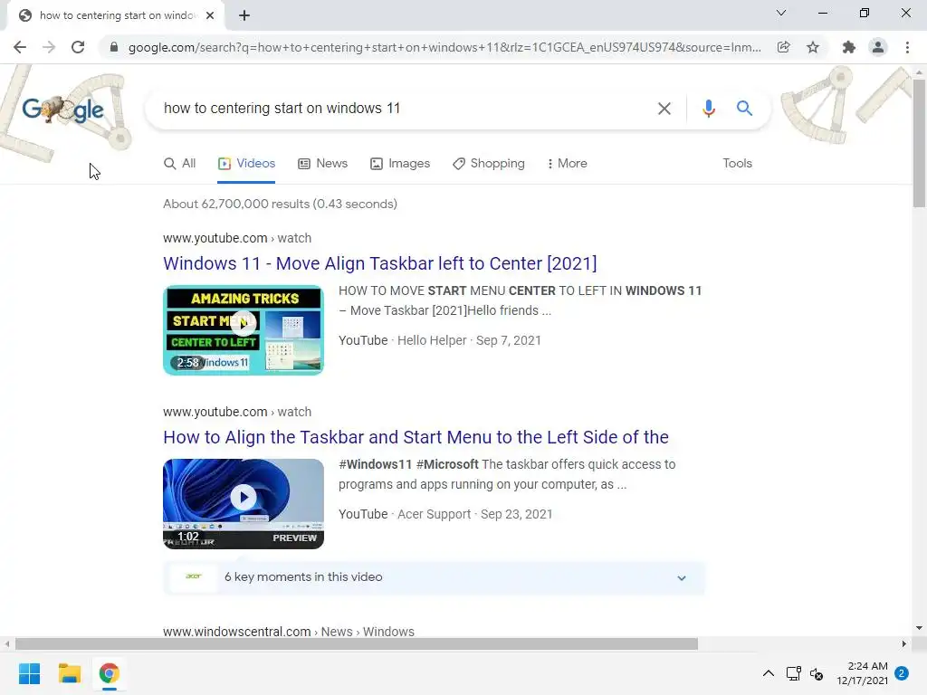Click first www.youtube.com › watch URL
The image size is (927, 695).
237,238
